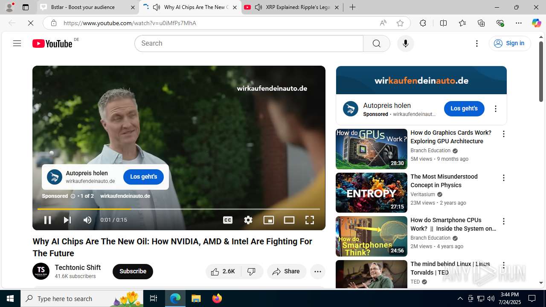Enable miniplayer mode
The width and height of the screenshot is (546, 307).
269,220
